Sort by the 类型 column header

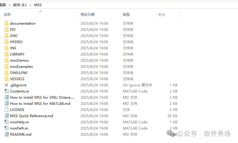point(126,15)
